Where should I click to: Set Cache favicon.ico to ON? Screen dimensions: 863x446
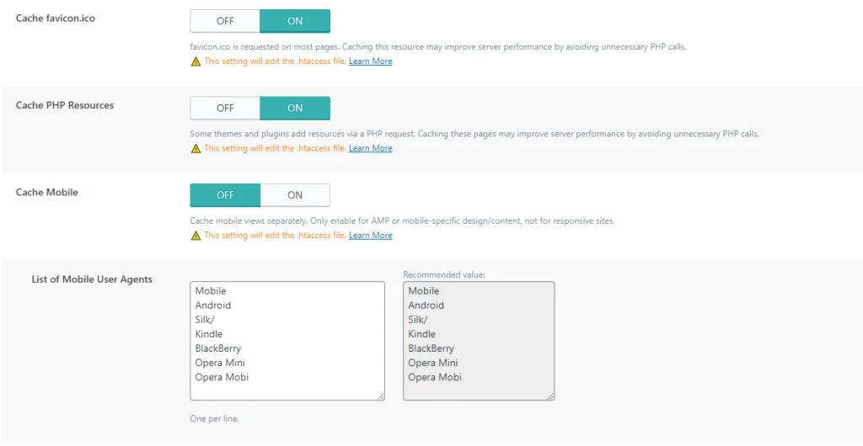coord(295,21)
